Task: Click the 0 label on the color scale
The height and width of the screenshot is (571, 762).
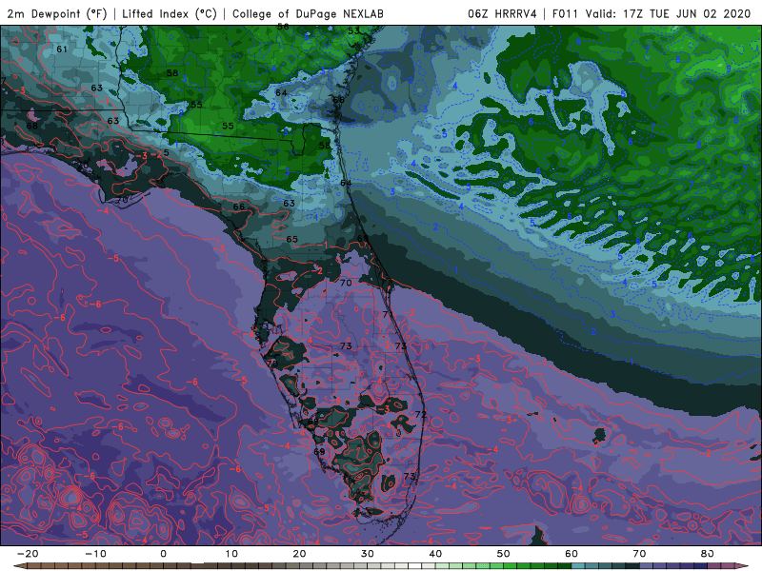Action: coord(163,554)
